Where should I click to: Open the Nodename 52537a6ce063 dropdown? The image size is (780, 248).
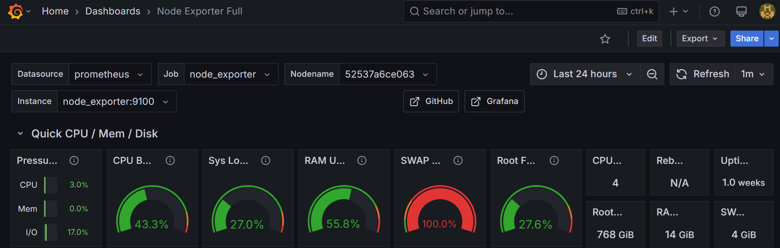(387, 74)
